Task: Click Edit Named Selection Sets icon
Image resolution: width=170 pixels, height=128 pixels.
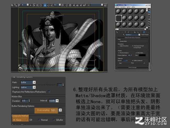Action: point(89,5)
